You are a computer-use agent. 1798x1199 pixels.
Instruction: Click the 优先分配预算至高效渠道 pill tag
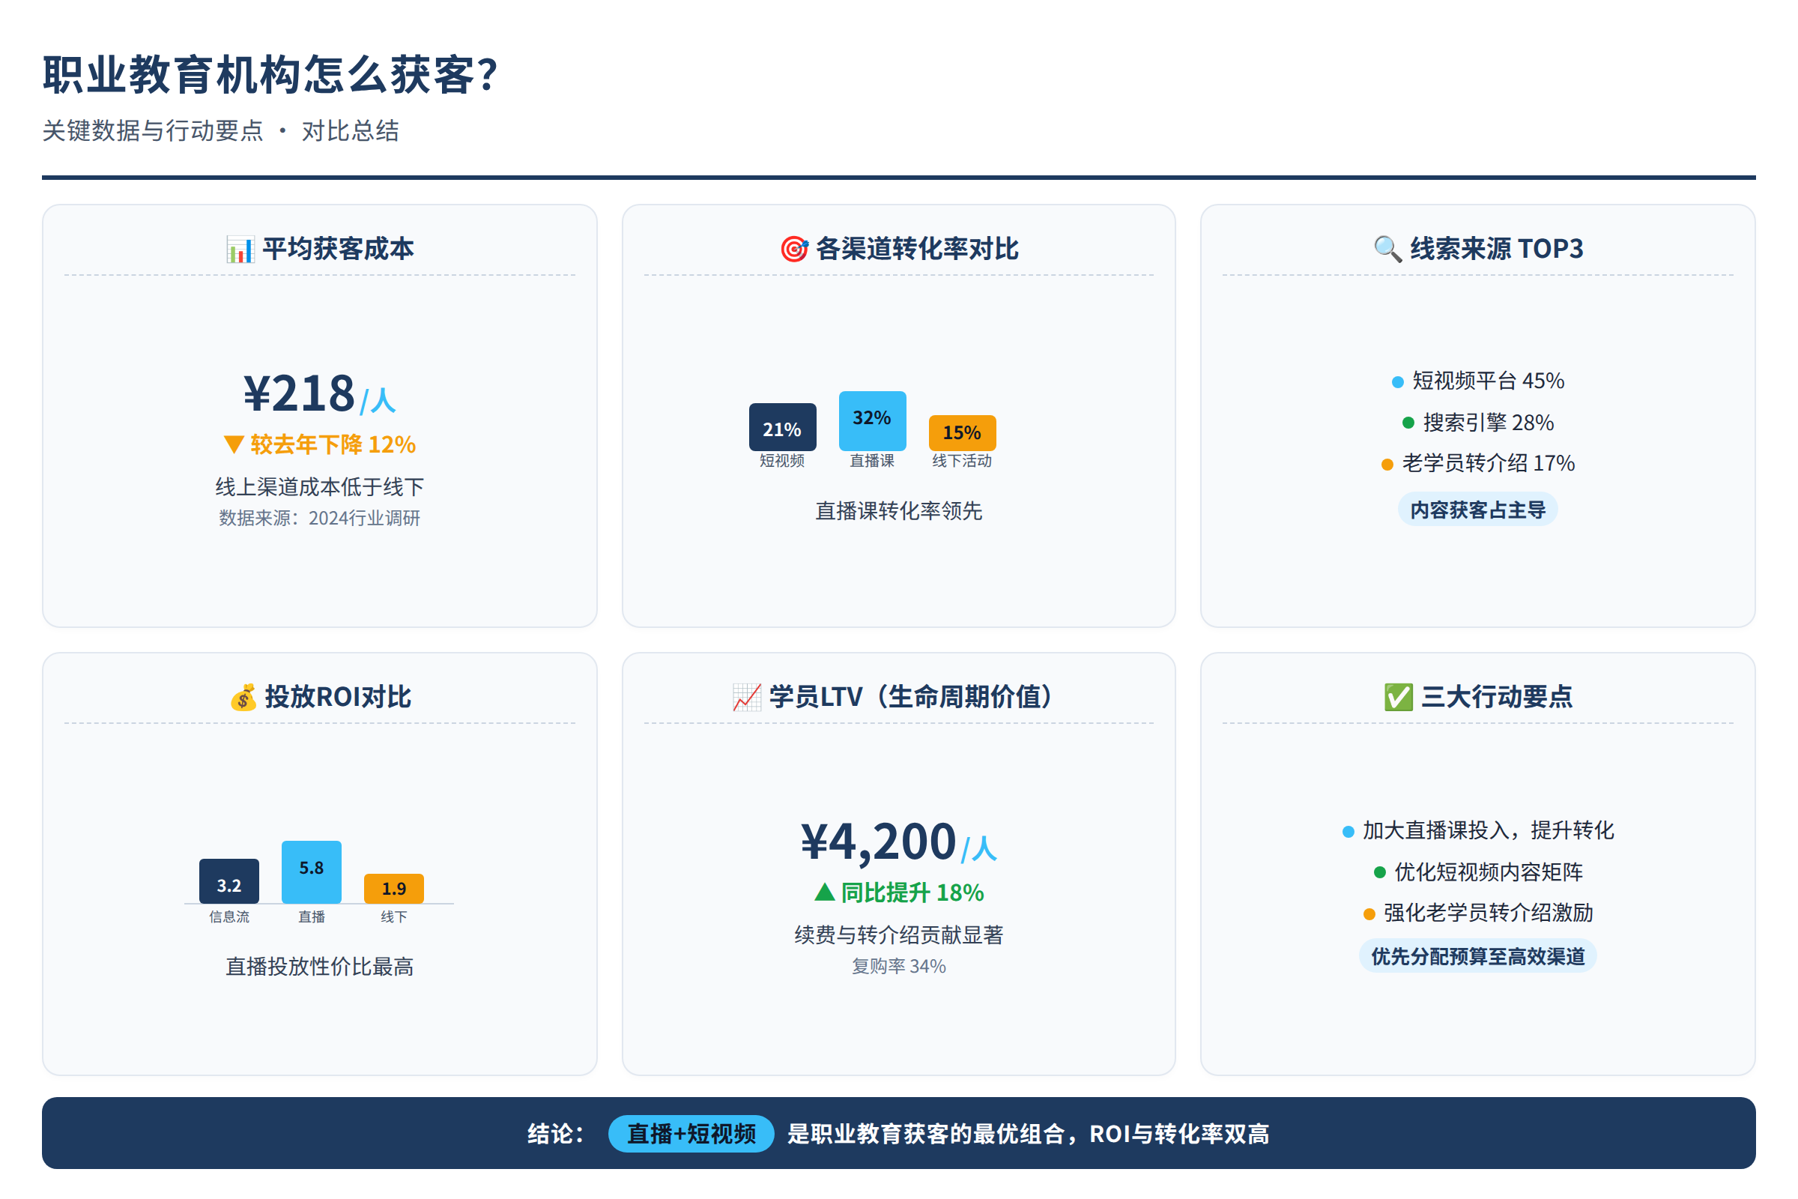tap(1477, 956)
